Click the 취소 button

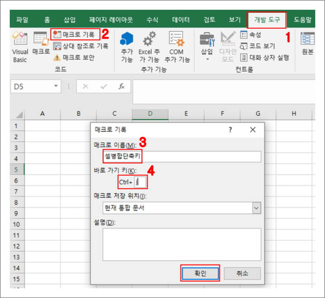pos(242,273)
